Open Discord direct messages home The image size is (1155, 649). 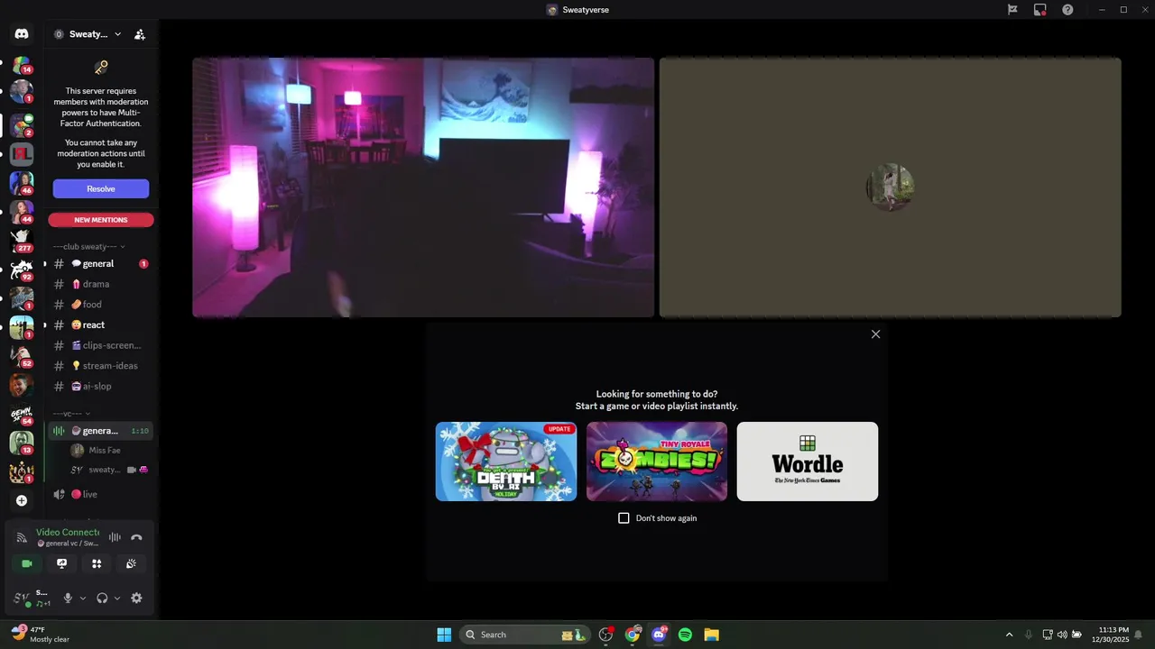pyautogui.click(x=22, y=34)
